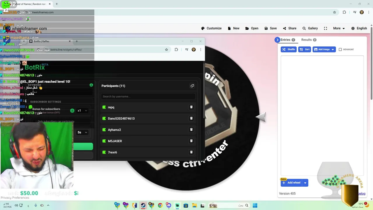Sort the wheel entries
The height and width of the screenshot is (210, 373).
305,49
